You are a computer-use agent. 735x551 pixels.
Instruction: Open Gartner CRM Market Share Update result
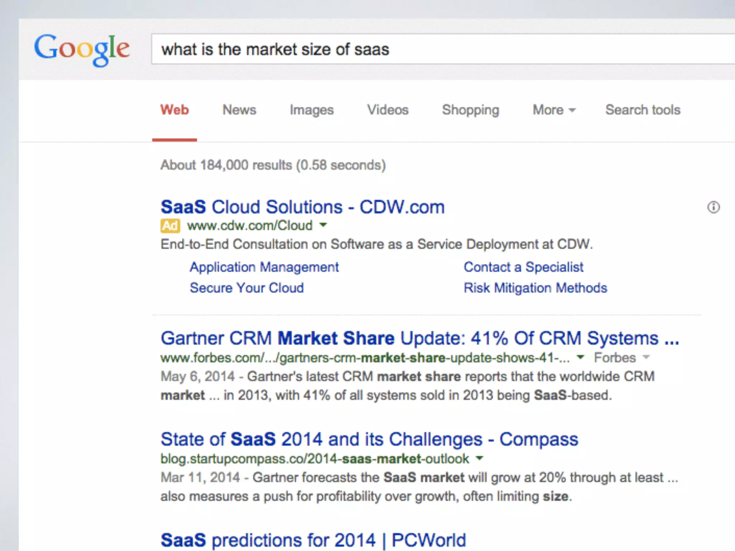[420, 338]
